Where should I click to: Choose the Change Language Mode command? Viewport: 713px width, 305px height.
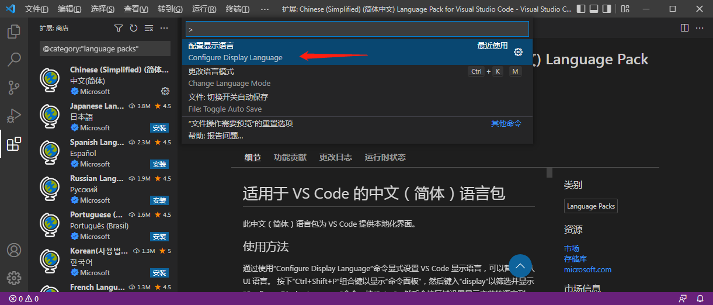pos(357,78)
